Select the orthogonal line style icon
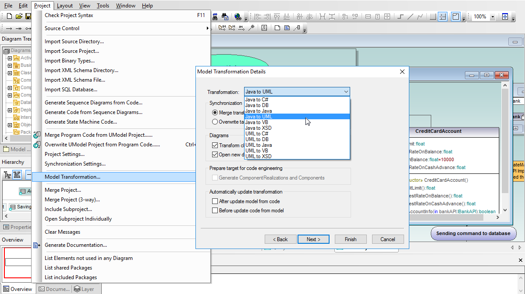 click(x=401, y=16)
